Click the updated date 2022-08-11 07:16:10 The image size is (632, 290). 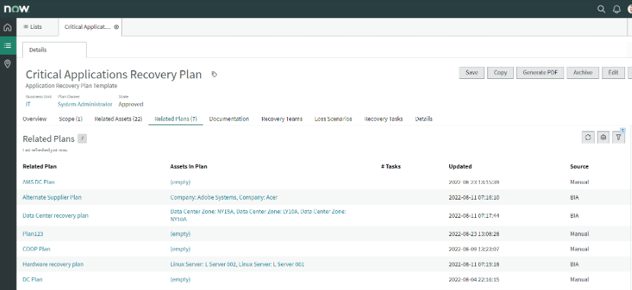click(x=474, y=197)
